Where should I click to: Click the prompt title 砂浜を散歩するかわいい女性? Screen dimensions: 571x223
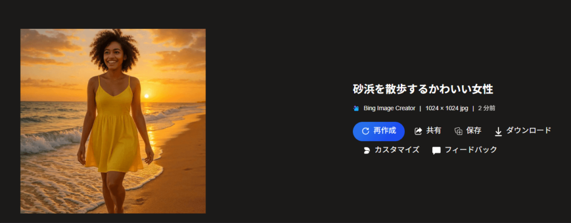423,89
